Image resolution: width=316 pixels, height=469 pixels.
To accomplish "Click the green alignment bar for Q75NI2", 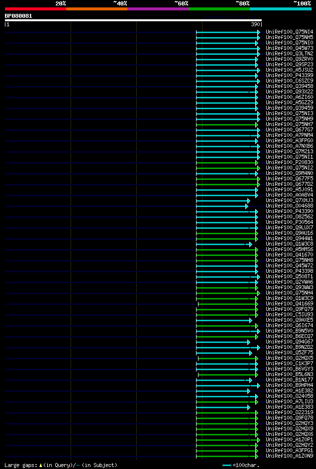I will [227, 168].
